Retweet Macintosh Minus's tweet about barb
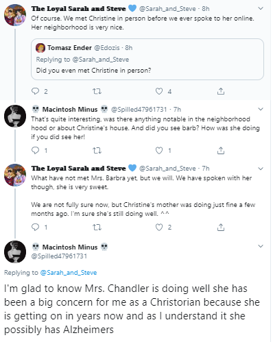 coord(97,151)
